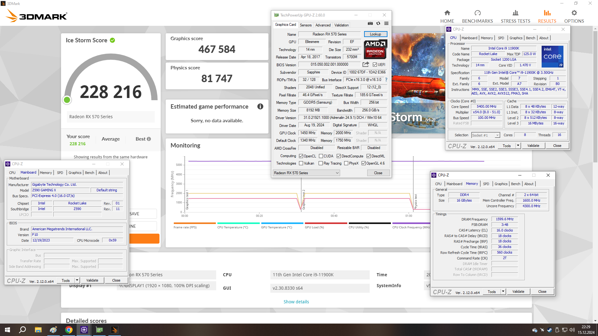Click the AMD Radeon Graphics logo in GPU-Z
This screenshot has height=336, width=598.
click(x=375, y=49)
